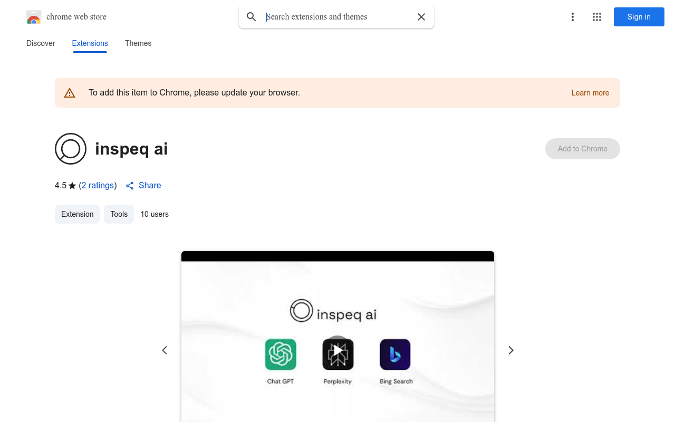The image size is (675, 422).
Task: Go to previous screenshot with left arrow
Action: click(165, 350)
